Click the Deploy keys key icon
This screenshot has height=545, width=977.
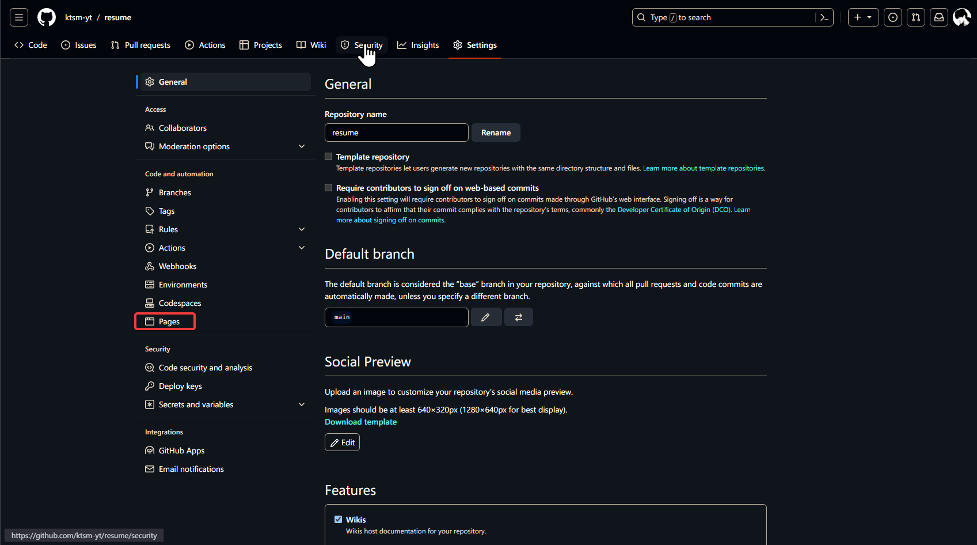[x=150, y=386]
